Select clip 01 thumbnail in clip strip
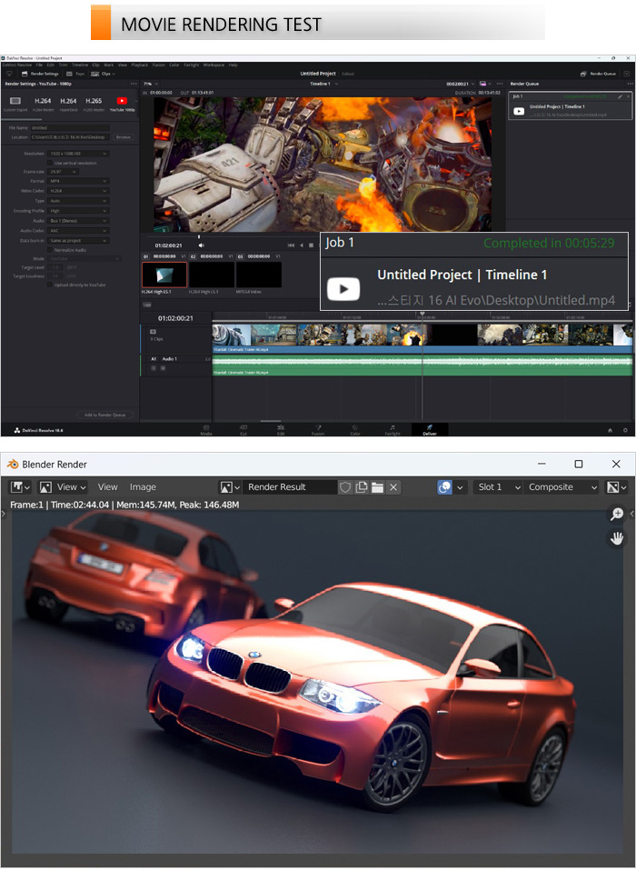 point(164,275)
